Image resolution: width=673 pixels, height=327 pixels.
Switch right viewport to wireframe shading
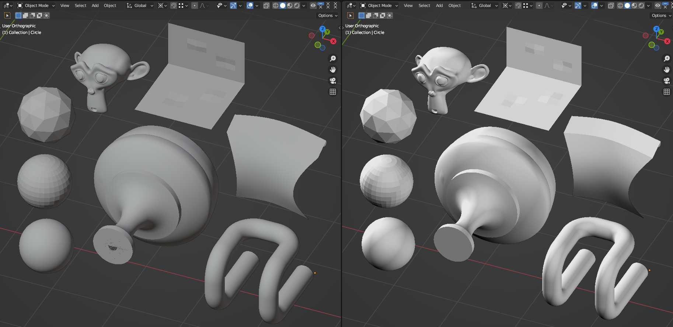click(620, 6)
